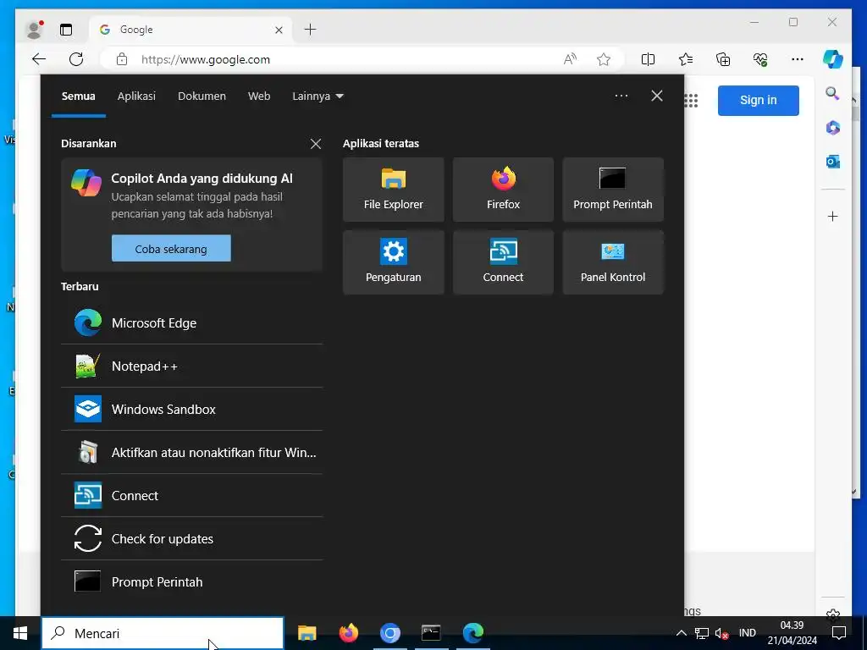
Task: Select the Google browser tab
Action: [191, 30]
